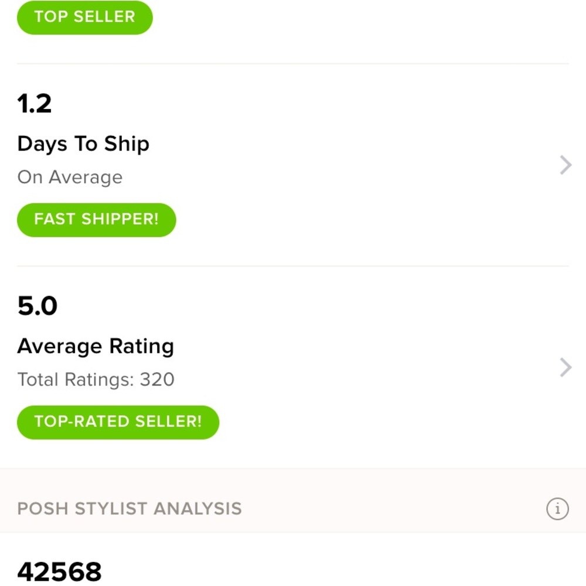Expand the Days To Ship chevron
Screen dimensions: 586x586
click(566, 165)
